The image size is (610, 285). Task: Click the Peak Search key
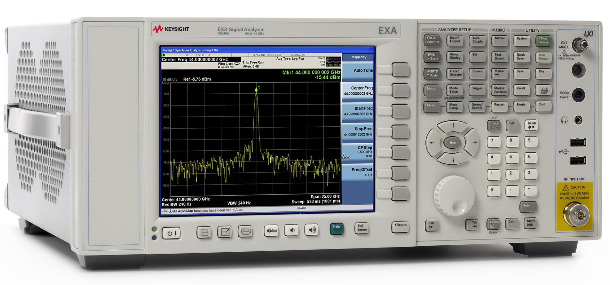pos(499,57)
